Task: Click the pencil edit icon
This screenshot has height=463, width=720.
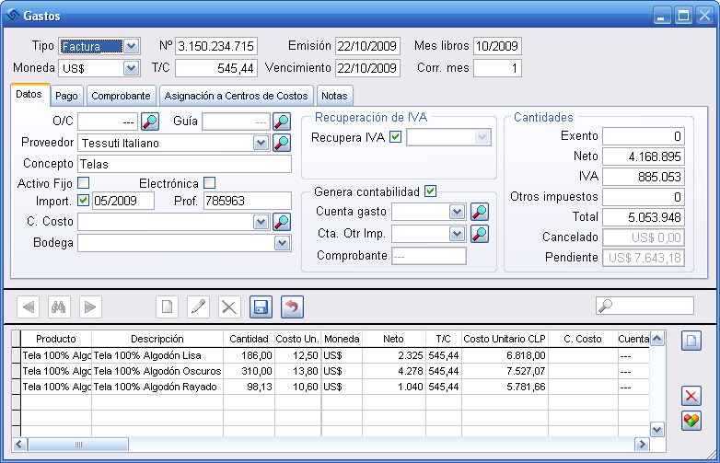Action: [x=198, y=307]
